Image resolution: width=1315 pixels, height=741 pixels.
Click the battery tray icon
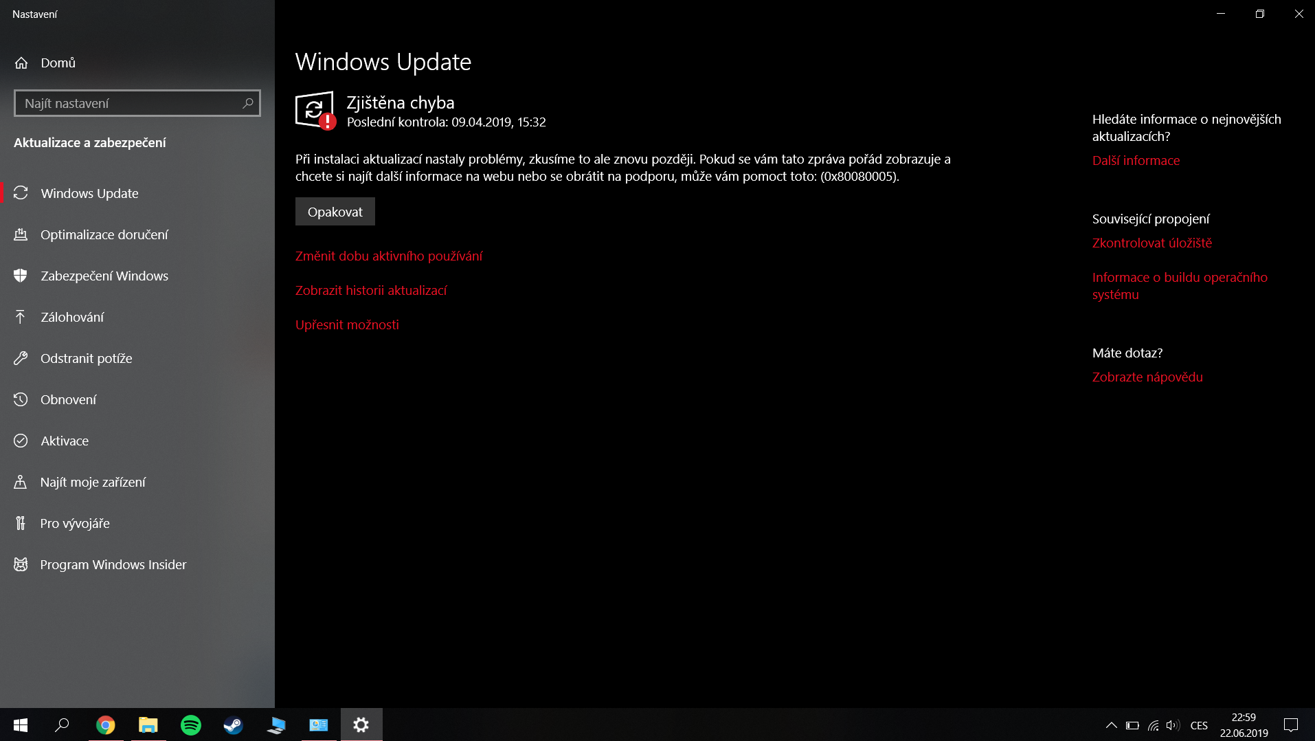pyautogui.click(x=1133, y=725)
